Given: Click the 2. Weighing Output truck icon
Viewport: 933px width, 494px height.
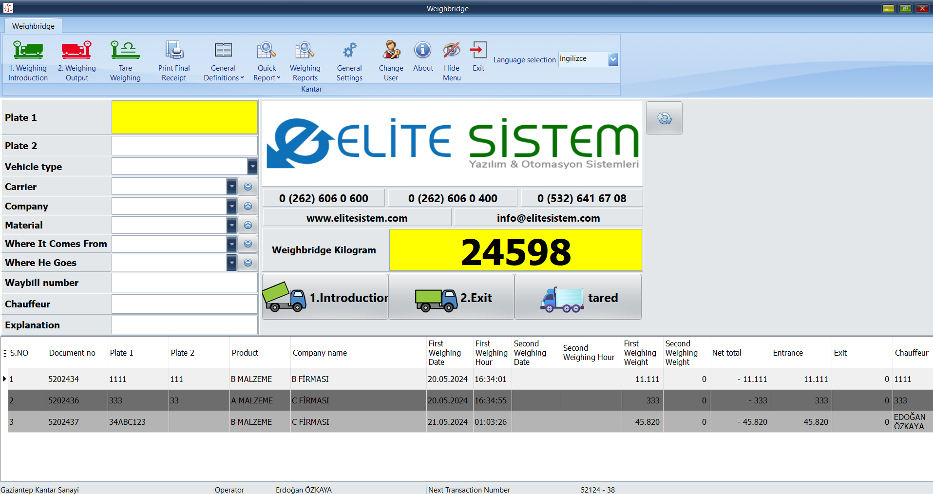Looking at the screenshot, I should click(76, 50).
